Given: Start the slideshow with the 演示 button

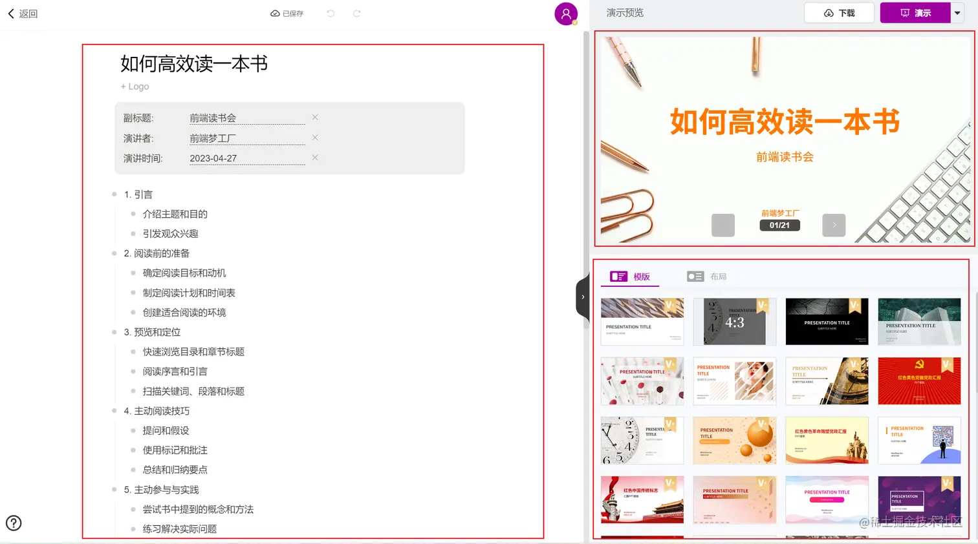Looking at the screenshot, I should (x=915, y=13).
